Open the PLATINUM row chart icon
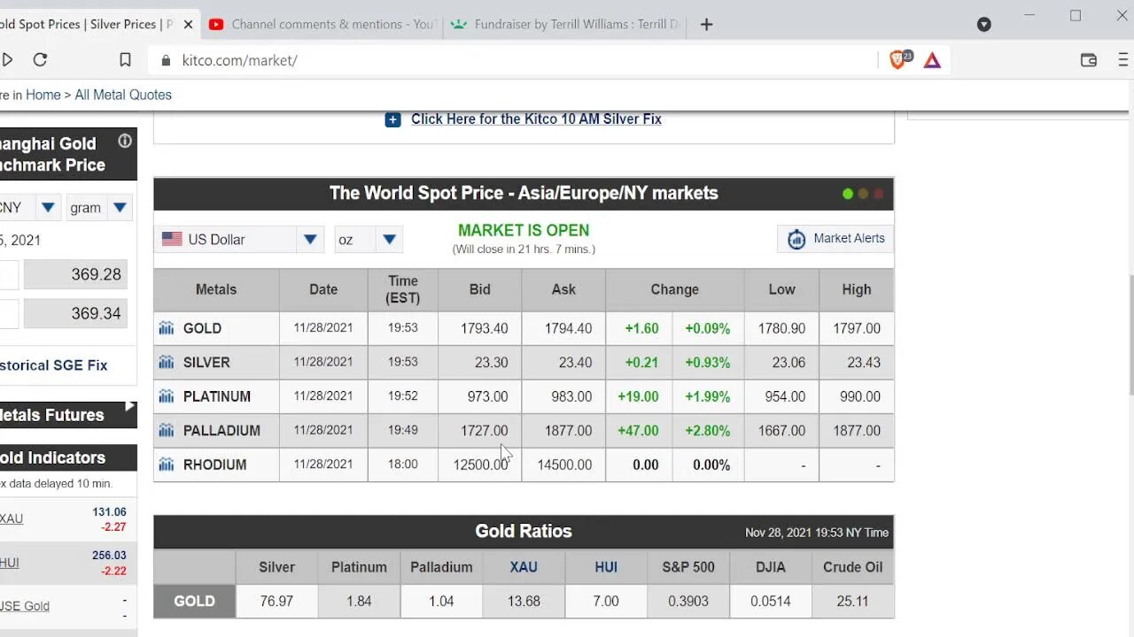The width and height of the screenshot is (1134, 637). (166, 396)
